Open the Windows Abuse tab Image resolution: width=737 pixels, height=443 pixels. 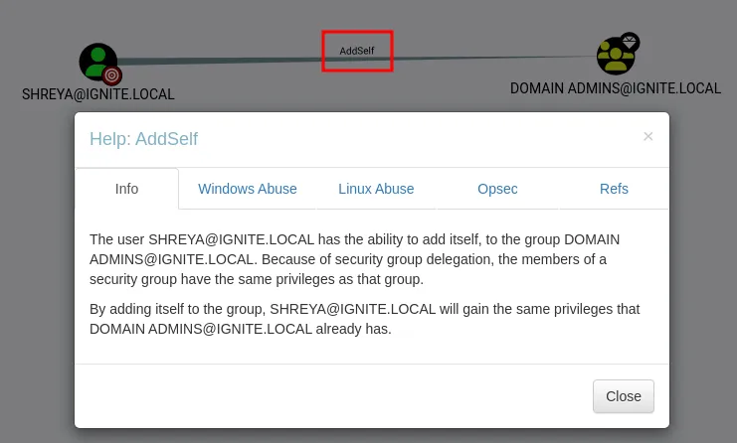(247, 189)
